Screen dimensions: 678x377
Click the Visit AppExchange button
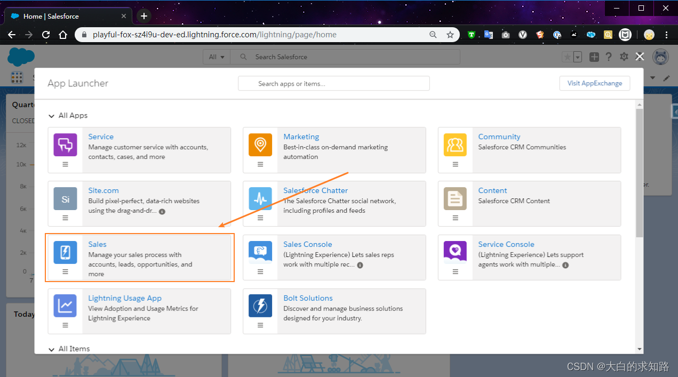point(594,83)
